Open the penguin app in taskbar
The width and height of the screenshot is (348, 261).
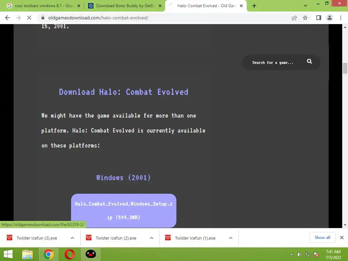pos(91,254)
